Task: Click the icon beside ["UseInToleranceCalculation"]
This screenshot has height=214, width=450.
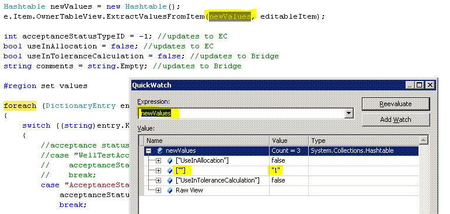Action: 170,180
